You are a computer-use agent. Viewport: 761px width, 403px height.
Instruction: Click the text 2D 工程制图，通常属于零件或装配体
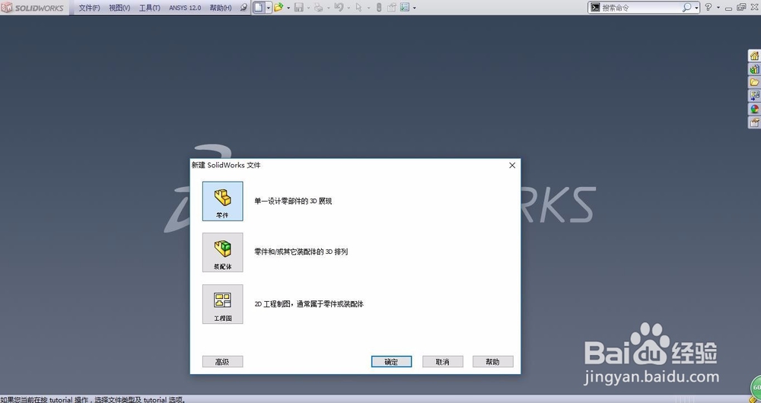pyautogui.click(x=309, y=304)
